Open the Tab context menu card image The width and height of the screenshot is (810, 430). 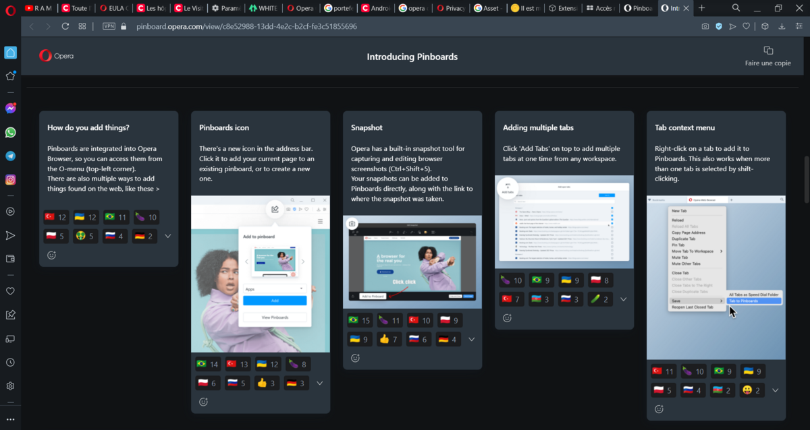pyautogui.click(x=716, y=278)
